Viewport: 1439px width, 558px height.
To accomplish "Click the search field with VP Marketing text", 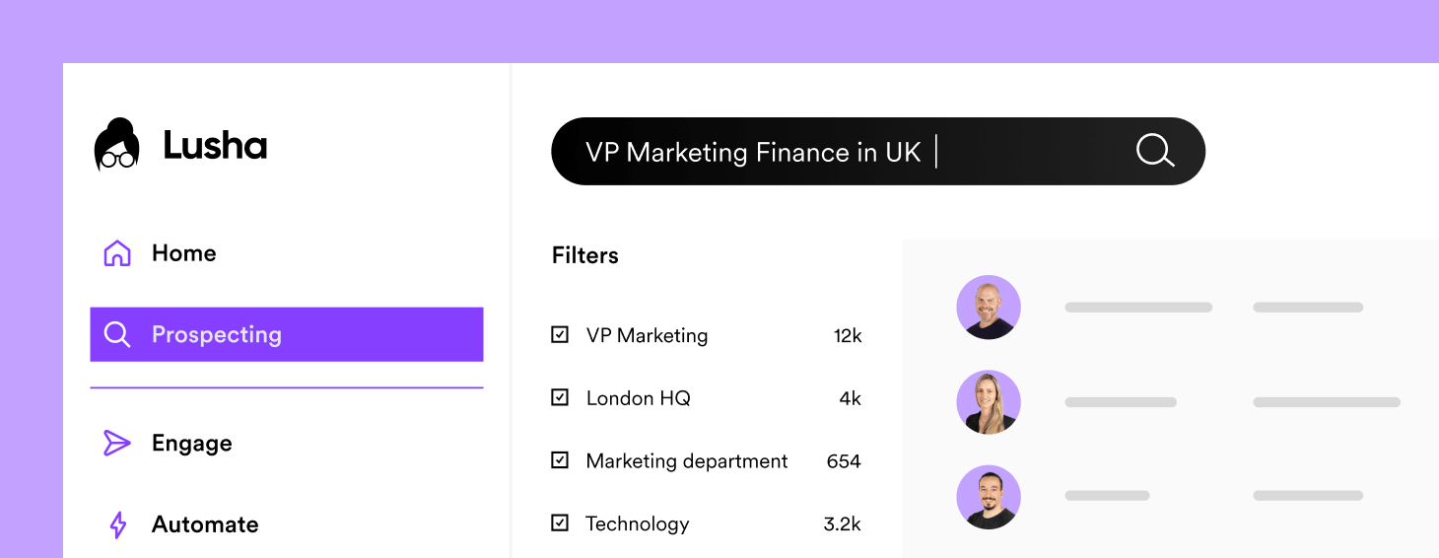I will pyautogui.click(x=788, y=152).
